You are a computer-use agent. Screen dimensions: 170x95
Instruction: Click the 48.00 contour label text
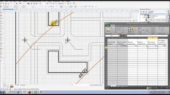click(x=83, y=73)
